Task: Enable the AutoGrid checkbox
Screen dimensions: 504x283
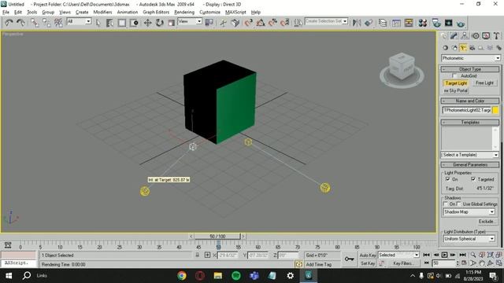Action: (x=454, y=75)
